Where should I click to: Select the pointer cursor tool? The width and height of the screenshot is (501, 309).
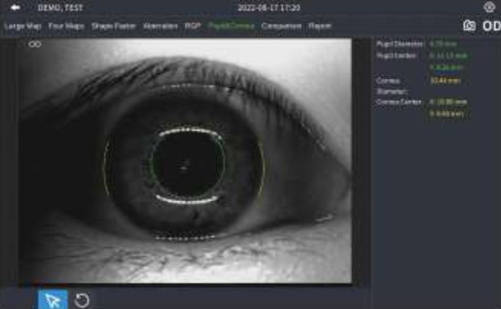point(53,300)
